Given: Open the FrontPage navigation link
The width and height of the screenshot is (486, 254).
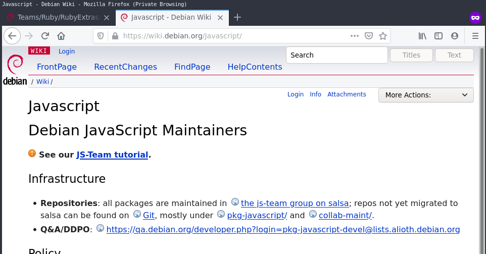Looking at the screenshot, I should point(57,67).
